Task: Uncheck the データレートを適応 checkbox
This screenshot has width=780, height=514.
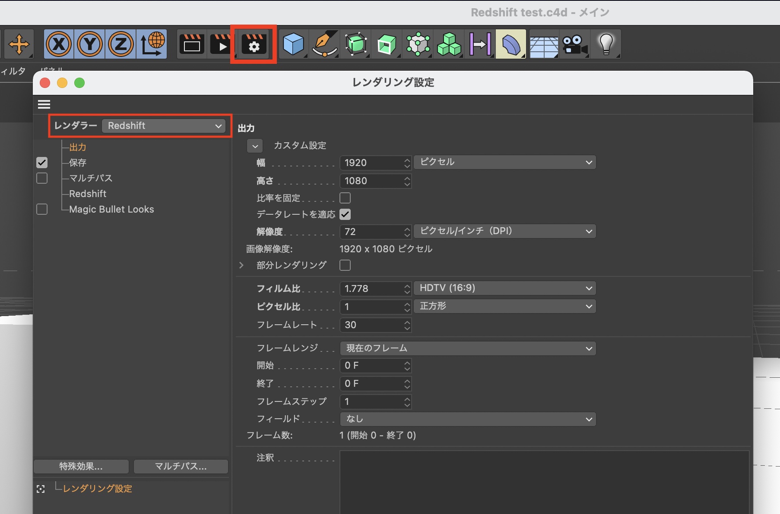Action: tap(345, 214)
